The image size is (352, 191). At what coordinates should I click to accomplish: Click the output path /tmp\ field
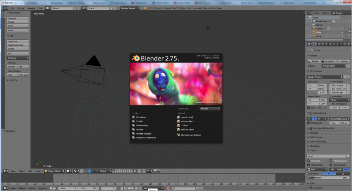pos(326,156)
